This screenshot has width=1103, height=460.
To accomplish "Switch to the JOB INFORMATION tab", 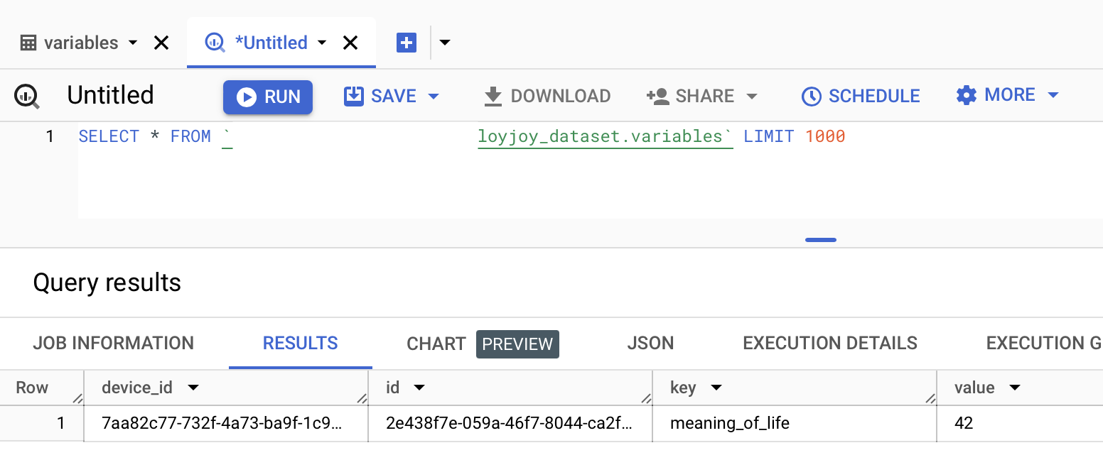I will point(113,344).
